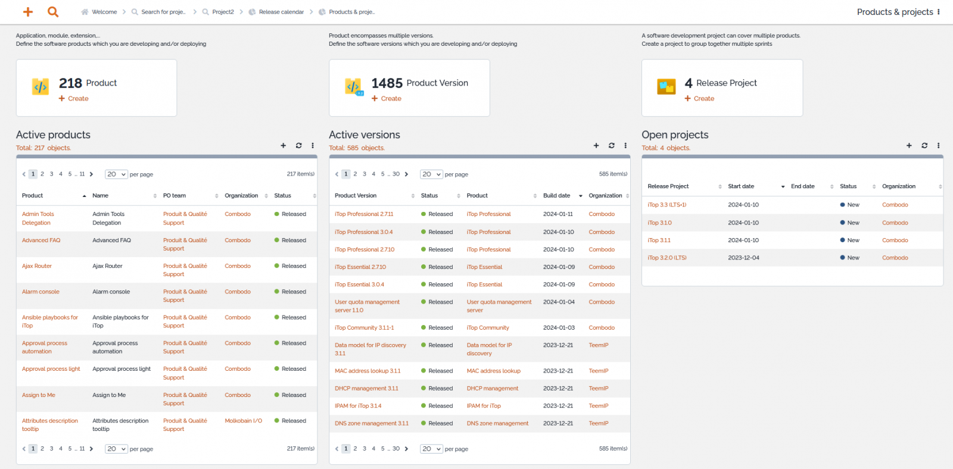The image size is (953, 469).
Task: Select Total: 585 objects text
Action: point(357,148)
